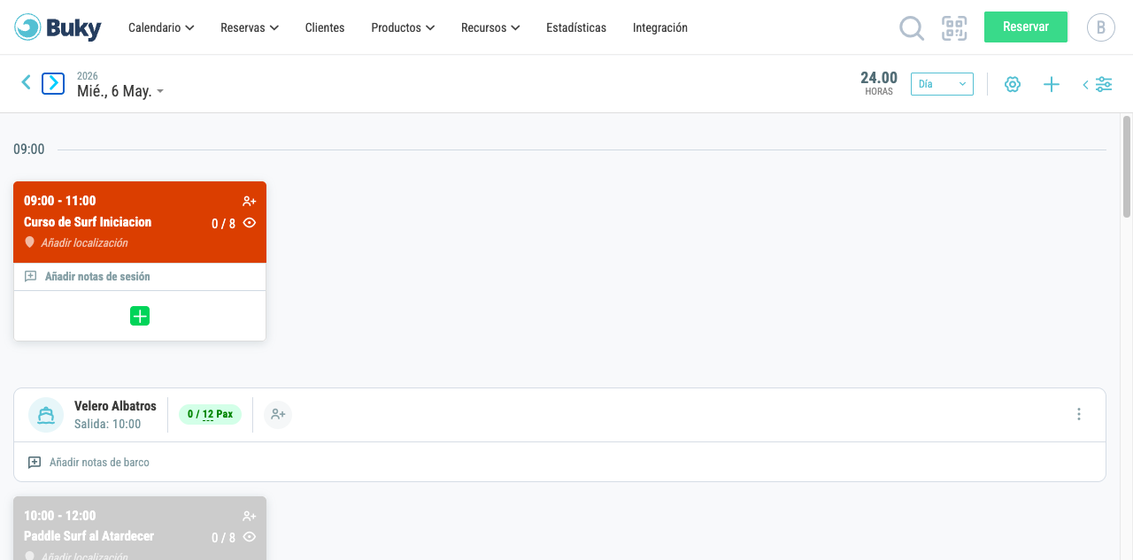Click the boat notes icon
This screenshot has height=560, width=1133.
[35, 462]
